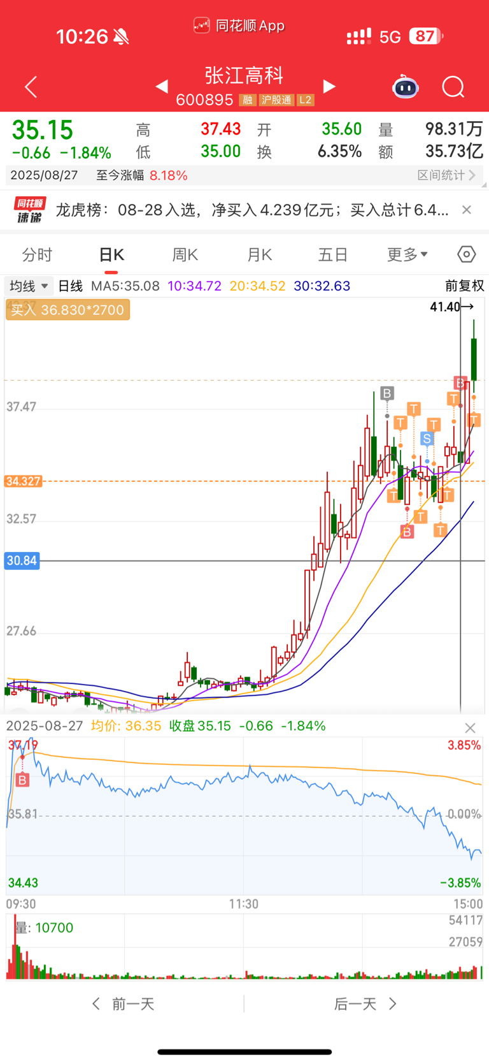The height and width of the screenshot is (1064, 489).
Task: Tap the 沪股通 badge
Action: pyautogui.click(x=276, y=100)
